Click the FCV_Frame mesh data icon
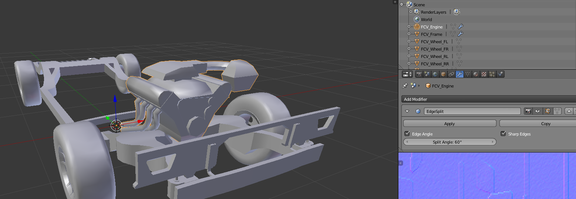The width and height of the screenshot is (576, 199). (x=453, y=34)
